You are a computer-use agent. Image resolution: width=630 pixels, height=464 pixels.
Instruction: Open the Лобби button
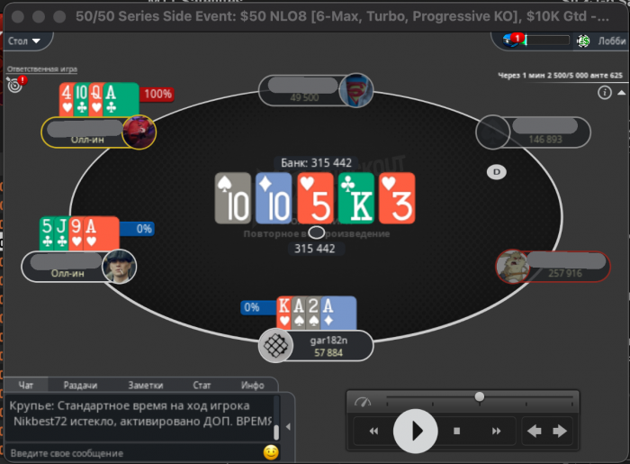click(611, 41)
